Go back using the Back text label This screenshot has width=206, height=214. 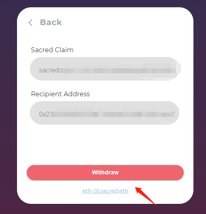point(51,22)
